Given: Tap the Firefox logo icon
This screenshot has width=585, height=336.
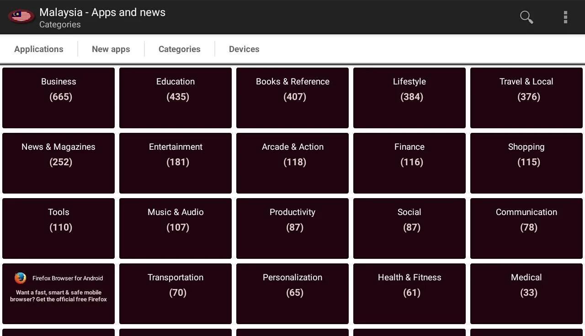Looking at the screenshot, I should coord(21,278).
